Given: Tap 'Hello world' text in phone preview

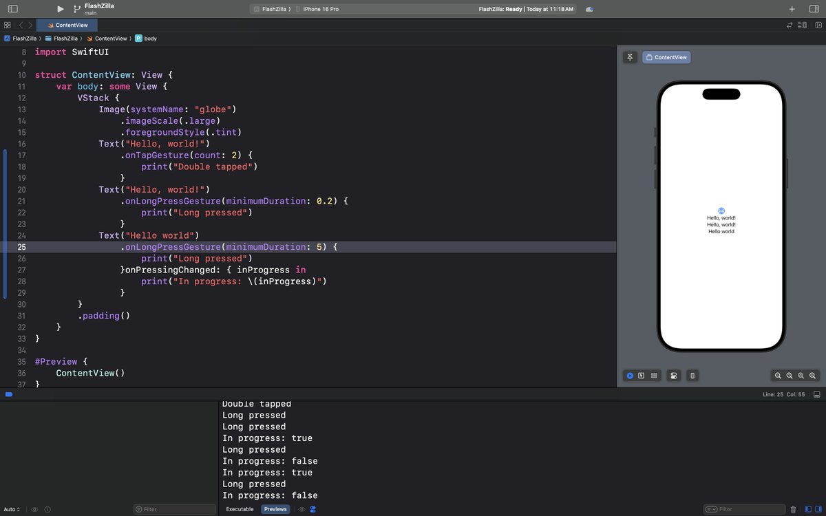Looking at the screenshot, I should (721, 231).
